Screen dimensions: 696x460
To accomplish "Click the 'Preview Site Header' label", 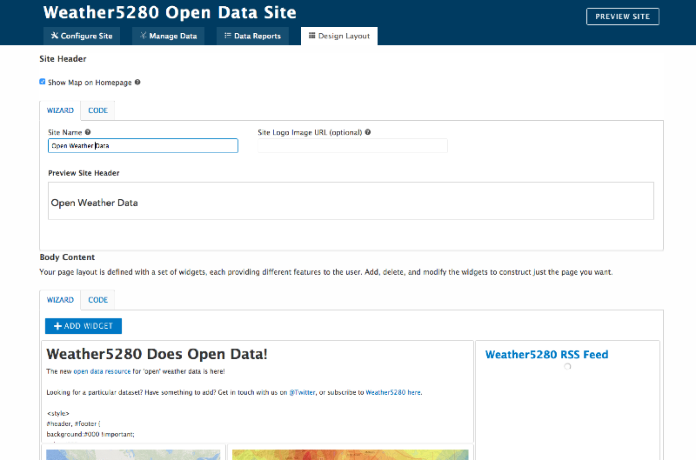I will click(84, 173).
